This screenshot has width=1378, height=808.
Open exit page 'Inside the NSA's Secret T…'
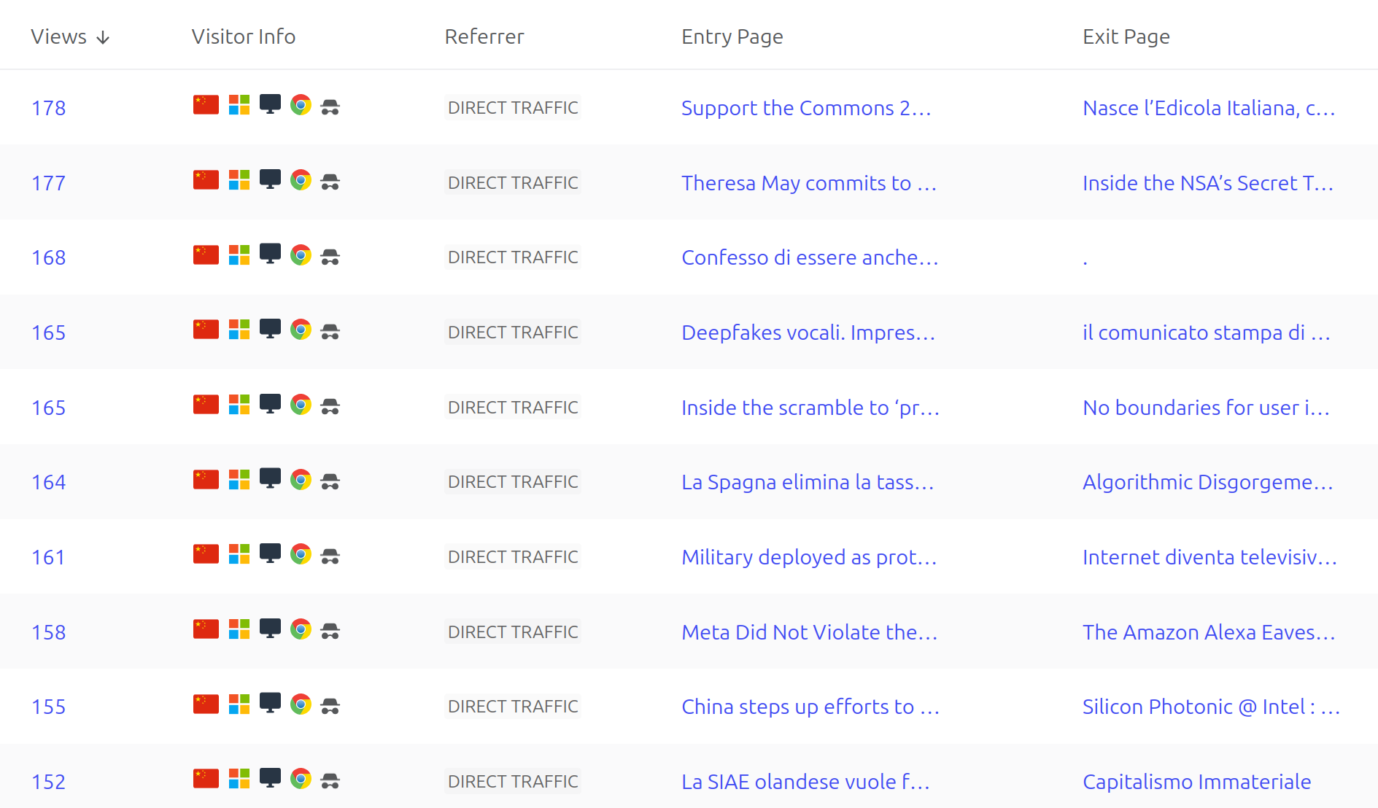click(1207, 183)
